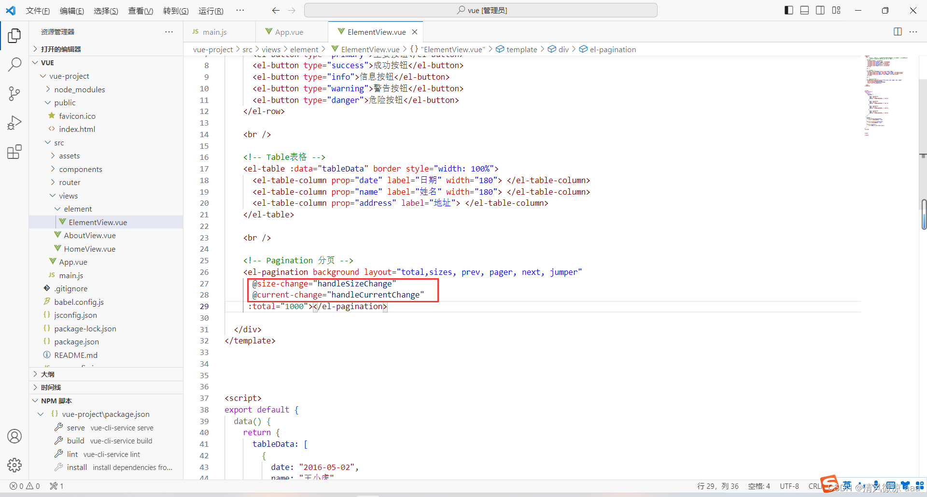
Task: Open the Run and Debug view
Action: [14, 123]
